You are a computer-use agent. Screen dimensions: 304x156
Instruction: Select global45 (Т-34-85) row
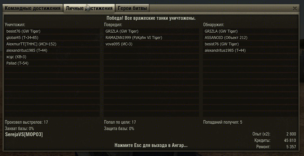(x=52, y=38)
